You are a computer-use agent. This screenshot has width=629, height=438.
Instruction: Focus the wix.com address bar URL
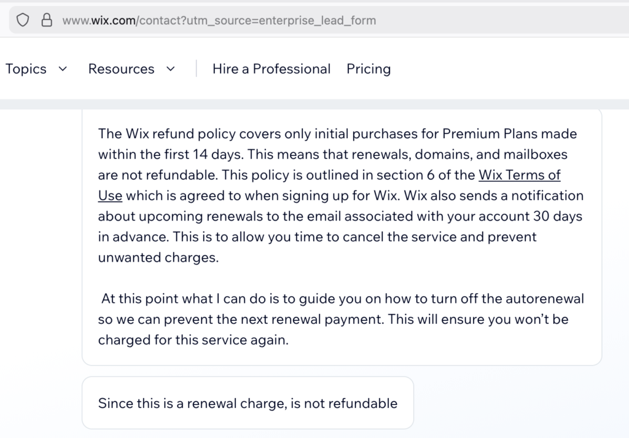tap(219, 20)
